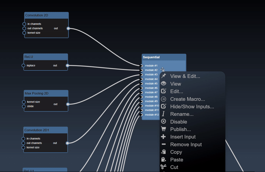265x172 pixels.
Task: Select the Max Pooling 2D node header
Action: pos(46,94)
